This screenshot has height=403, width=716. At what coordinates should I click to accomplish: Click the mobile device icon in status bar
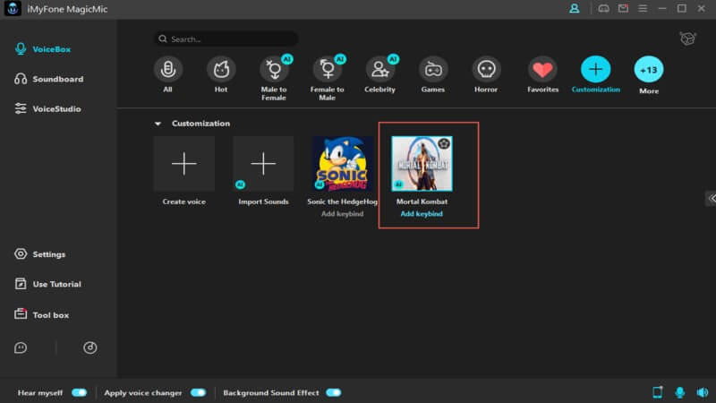(x=658, y=392)
